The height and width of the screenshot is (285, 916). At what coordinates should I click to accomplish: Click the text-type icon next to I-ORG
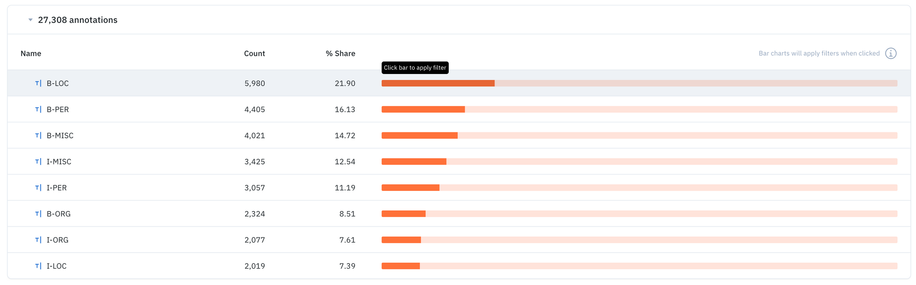coord(38,239)
